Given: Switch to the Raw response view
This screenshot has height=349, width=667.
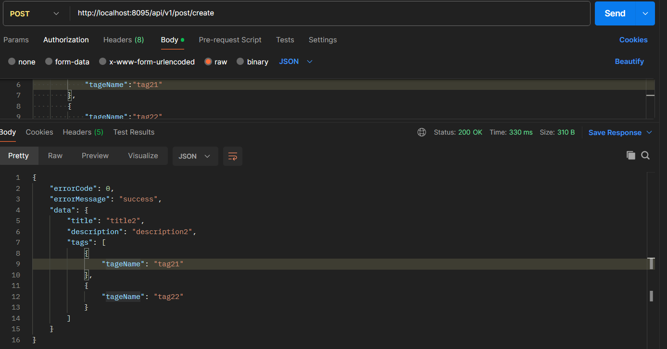Looking at the screenshot, I should 55,156.
